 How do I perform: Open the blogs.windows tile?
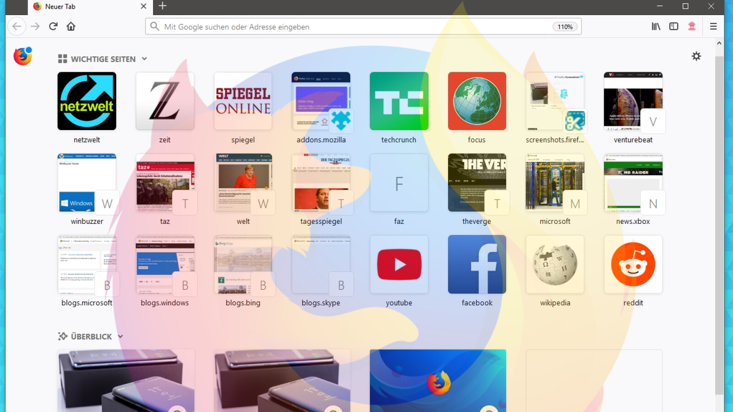[165, 264]
